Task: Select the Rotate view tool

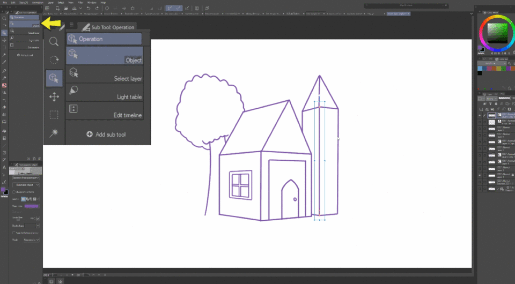Action: click(x=54, y=59)
